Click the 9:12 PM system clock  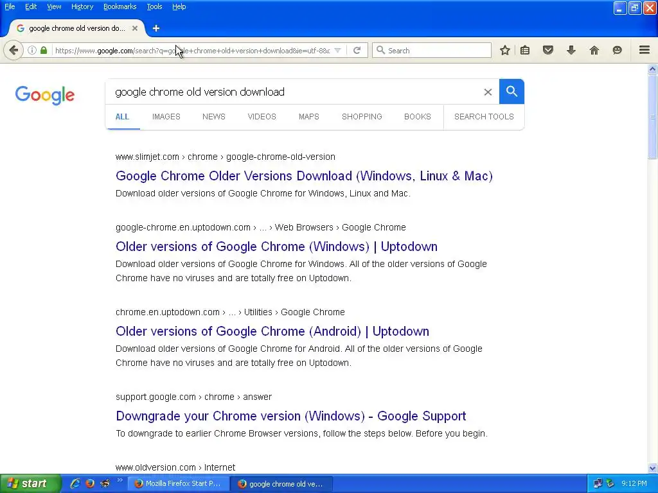634,483
